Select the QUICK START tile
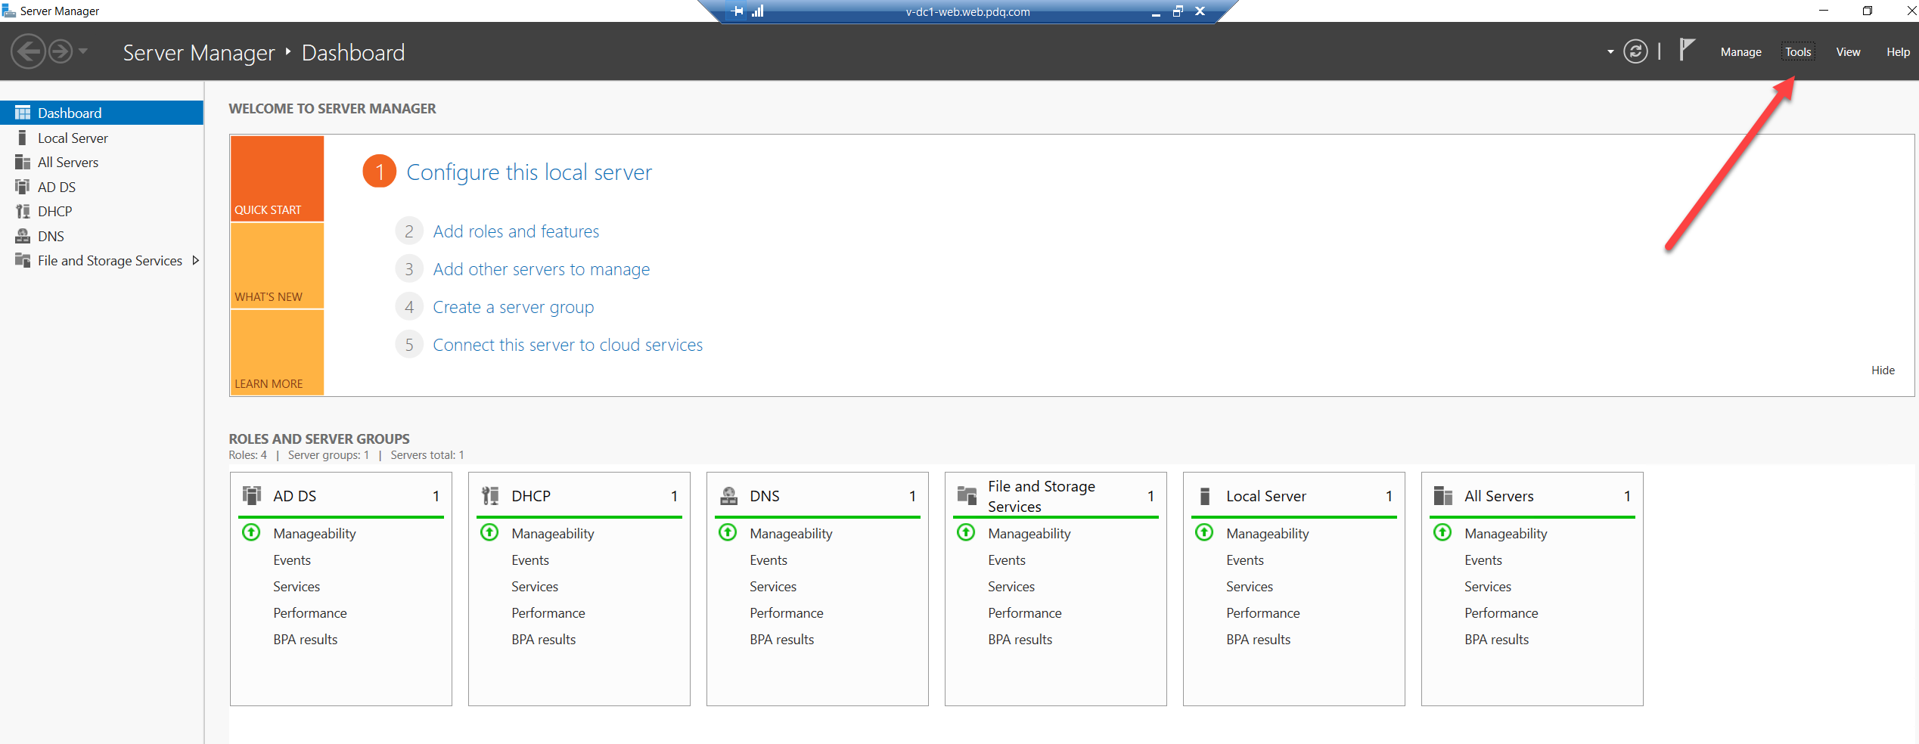 [x=277, y=178]
